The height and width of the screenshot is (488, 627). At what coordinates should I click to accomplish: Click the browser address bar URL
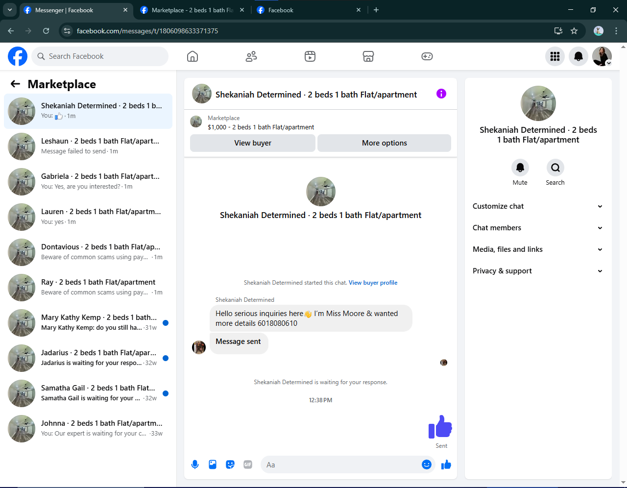point(147,31)
